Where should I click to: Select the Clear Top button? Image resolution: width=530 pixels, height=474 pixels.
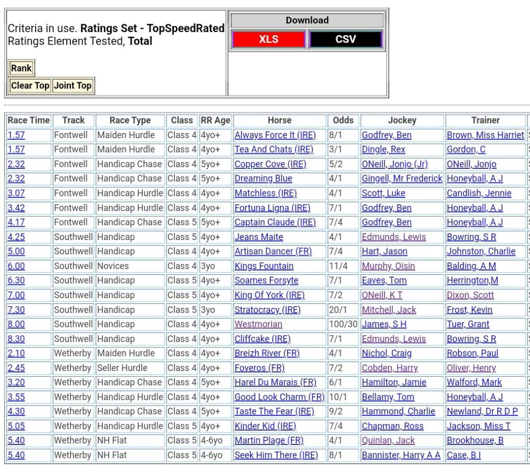click(30, 85)
